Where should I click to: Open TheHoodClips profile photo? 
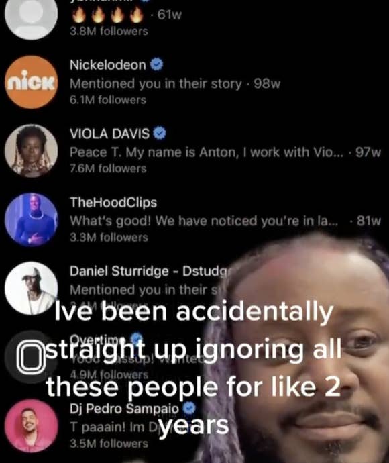click(x=31, y=219)
